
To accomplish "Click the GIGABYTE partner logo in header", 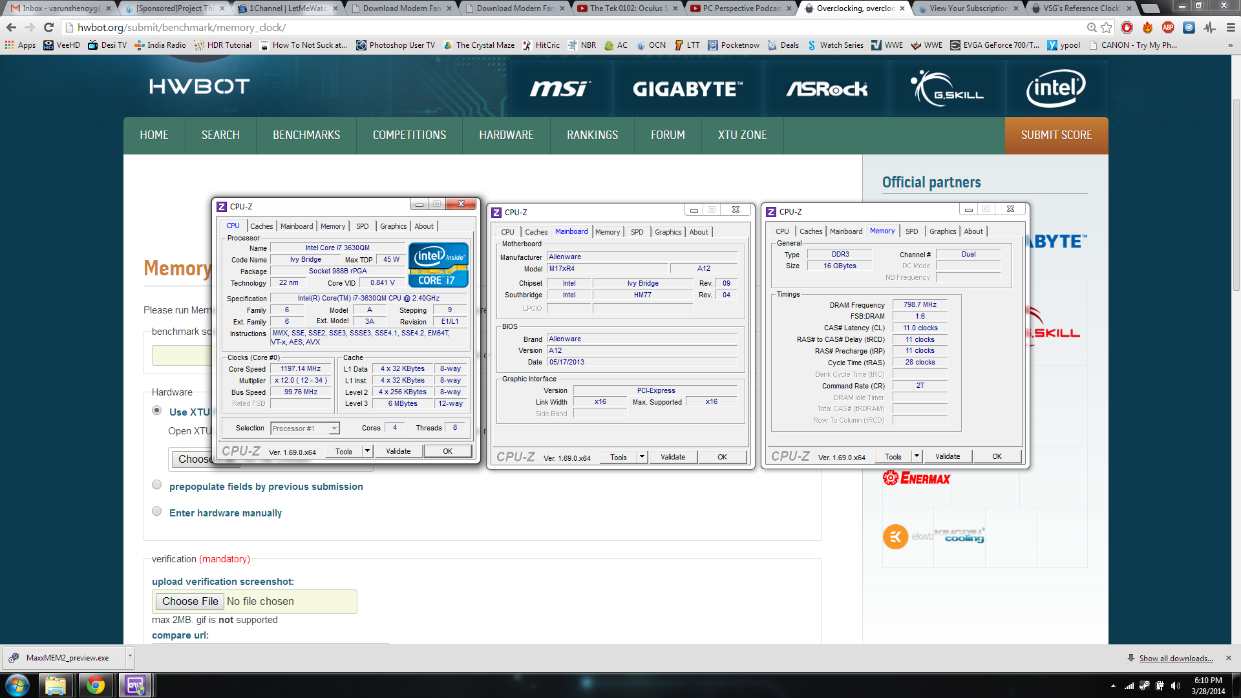I will (688, 89).
